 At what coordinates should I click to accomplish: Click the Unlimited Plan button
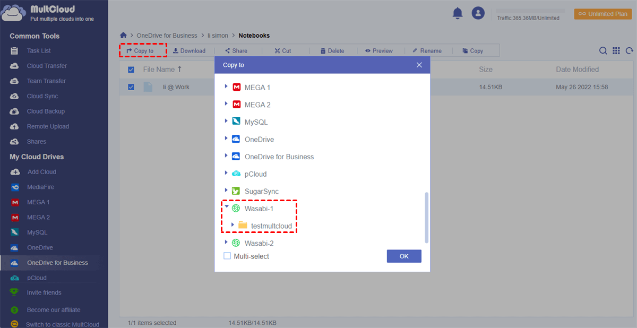coord(603,14)
